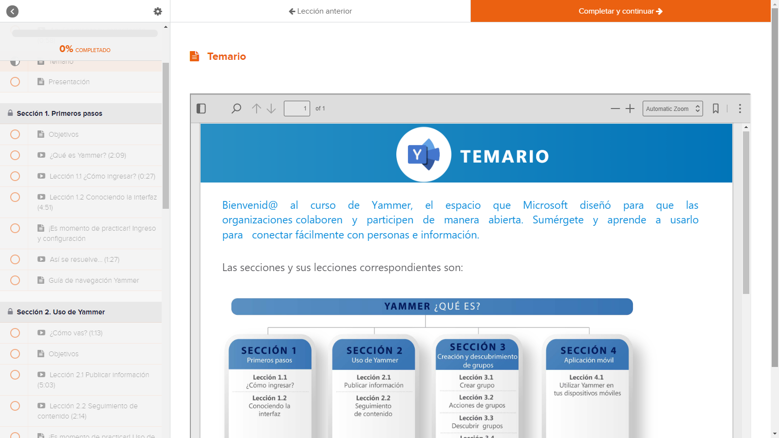Screen dimensions: 779x438
Task: Click the sidebar lesson list scrollbar
Action: [x=166, y=135]
